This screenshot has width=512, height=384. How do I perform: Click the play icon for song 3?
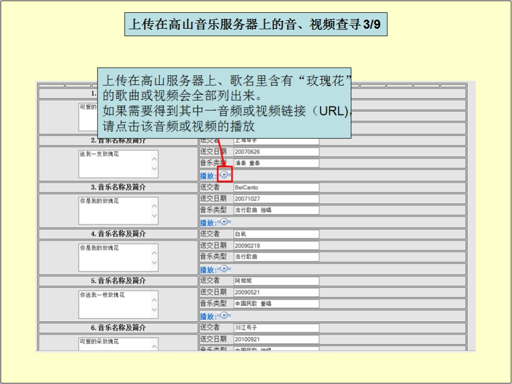(x=225, y=222)
